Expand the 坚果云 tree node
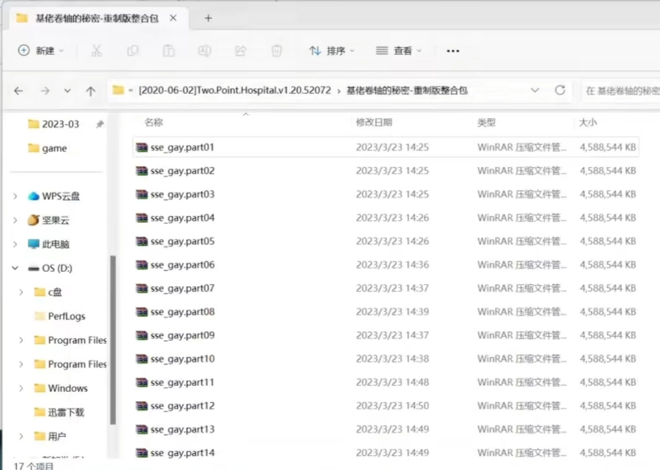 click(15, 220)
